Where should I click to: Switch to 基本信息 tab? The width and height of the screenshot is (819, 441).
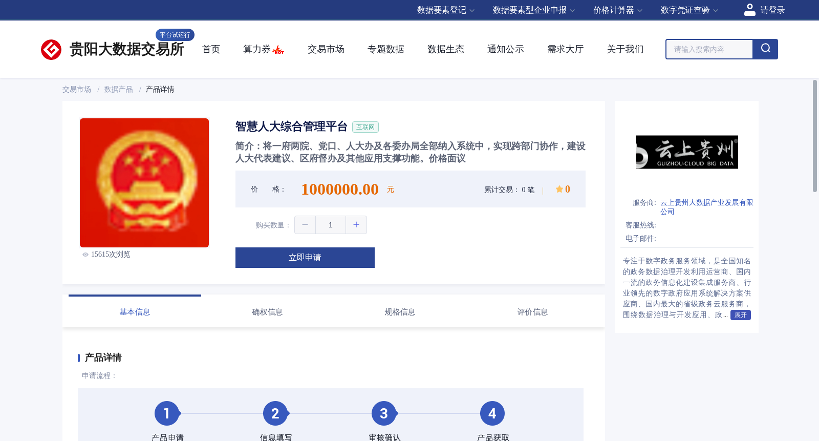point(135,312)
